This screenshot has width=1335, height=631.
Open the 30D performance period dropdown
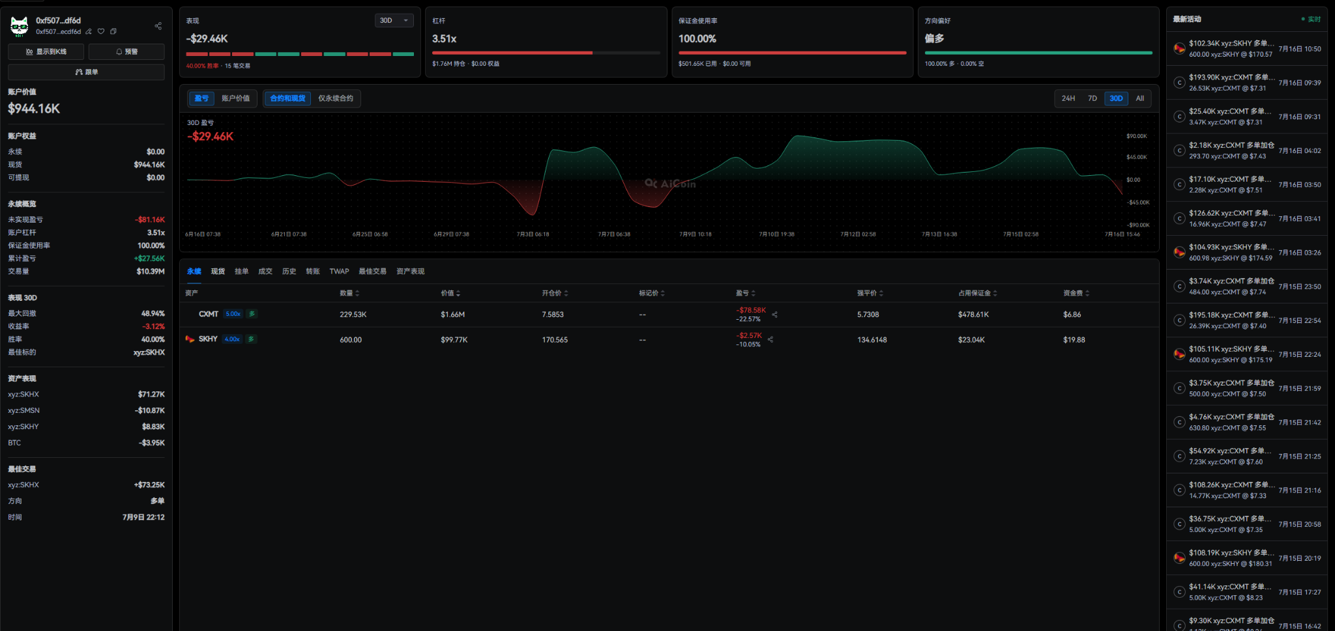[394, 20]
